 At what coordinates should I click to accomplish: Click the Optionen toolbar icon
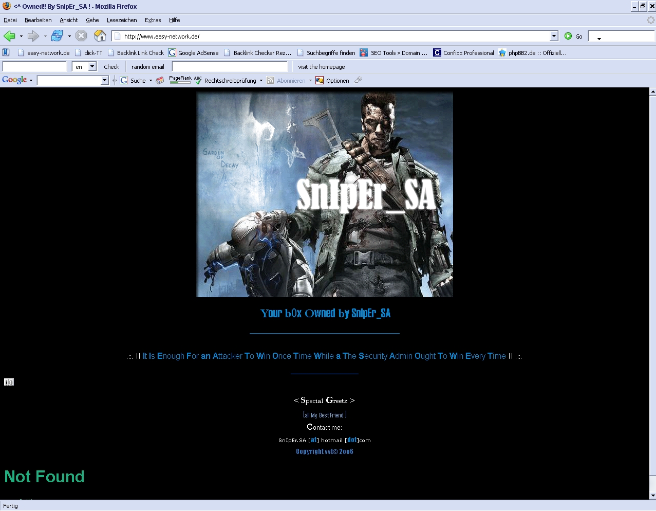pos(320,80)
